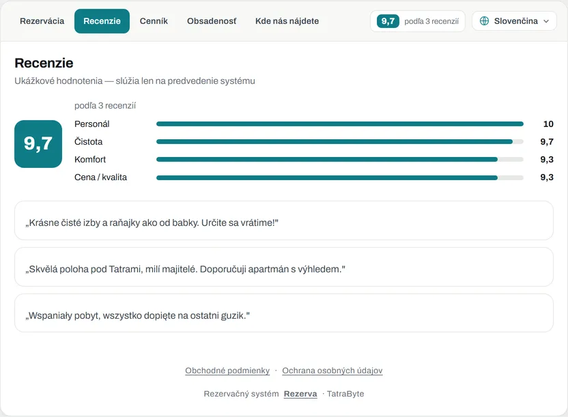Image resolution: width=568 pixels, height=417 pixels.
Task: Expand the Slovenčina language chevron
Action: coord(546,21)
